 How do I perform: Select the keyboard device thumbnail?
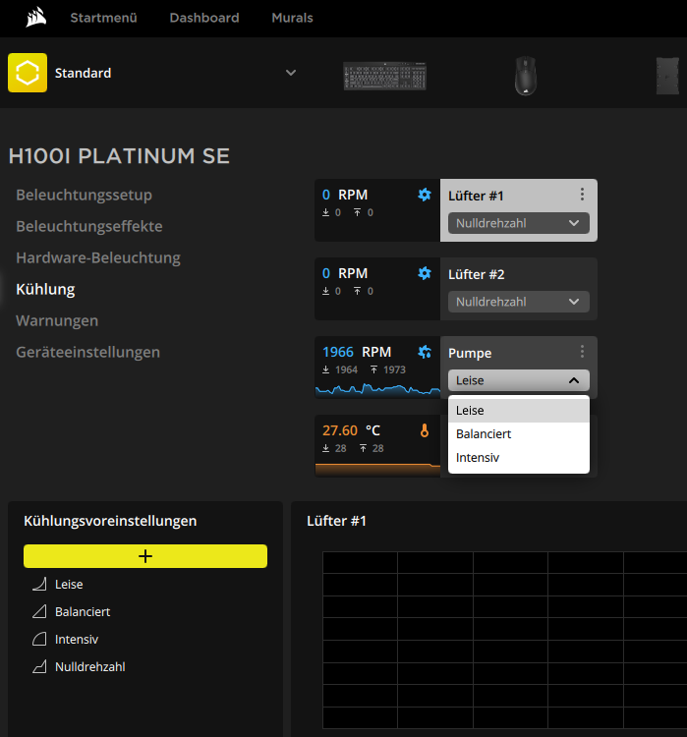click(x=384, y=76)
